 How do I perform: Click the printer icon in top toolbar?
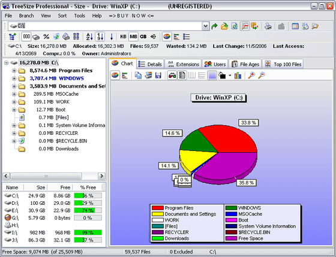[268, 26]
